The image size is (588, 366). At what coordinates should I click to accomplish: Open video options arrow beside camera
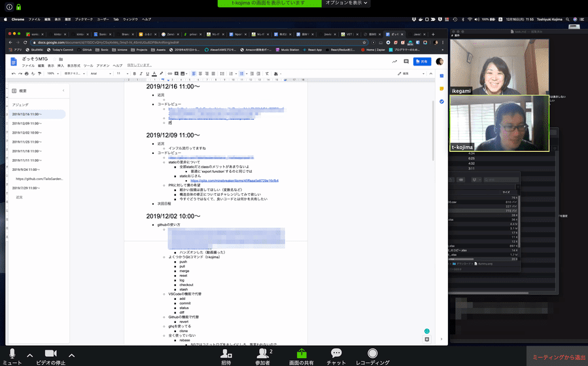[x=71, y=354]
